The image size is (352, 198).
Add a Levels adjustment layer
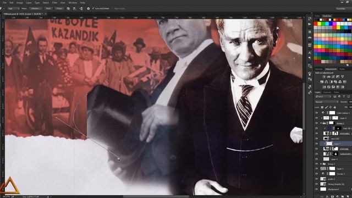(329, 77)
